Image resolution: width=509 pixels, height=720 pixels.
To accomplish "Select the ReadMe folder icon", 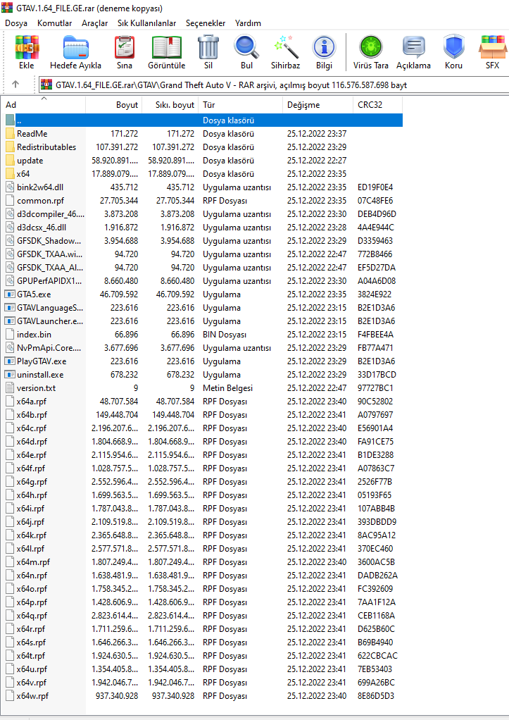I will click(x=11, y=134).
